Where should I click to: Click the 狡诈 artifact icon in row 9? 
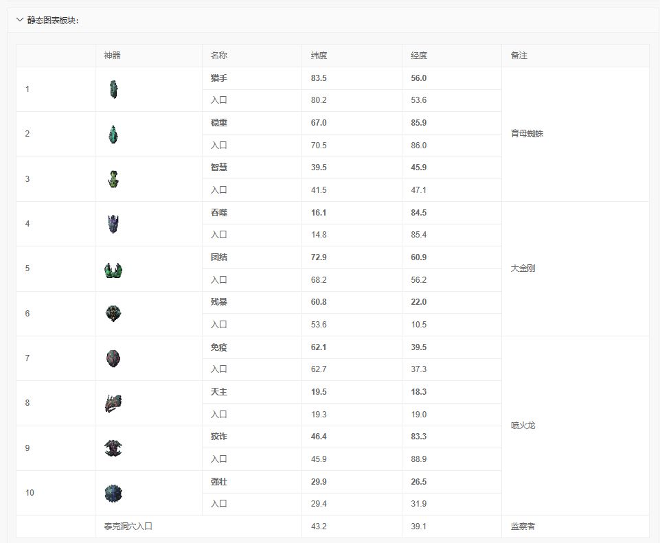(113, 448)
